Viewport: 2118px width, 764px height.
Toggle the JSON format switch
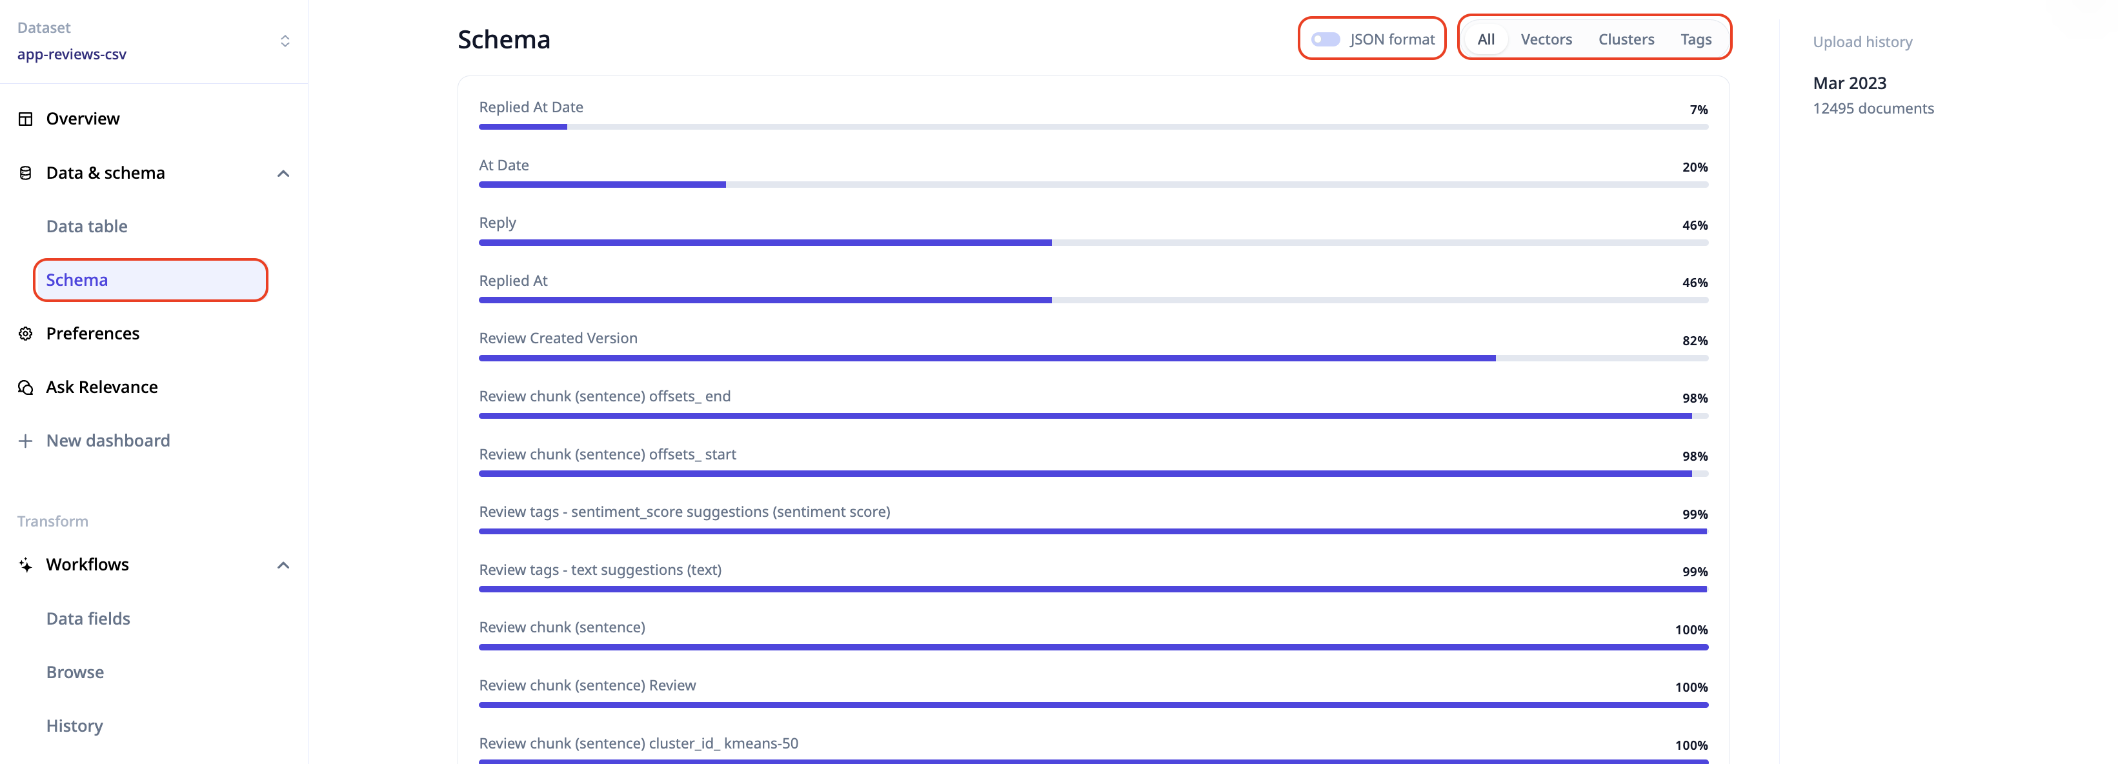pyautogui.click(x=1325, y=39)
